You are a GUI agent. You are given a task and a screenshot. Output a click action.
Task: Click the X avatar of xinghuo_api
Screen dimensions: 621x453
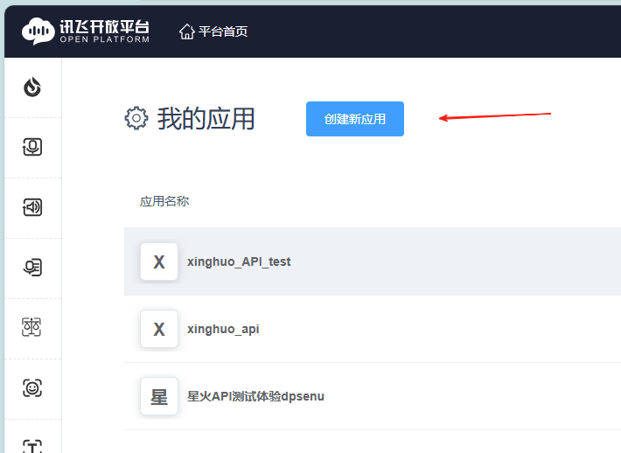[x=159, y=329]
